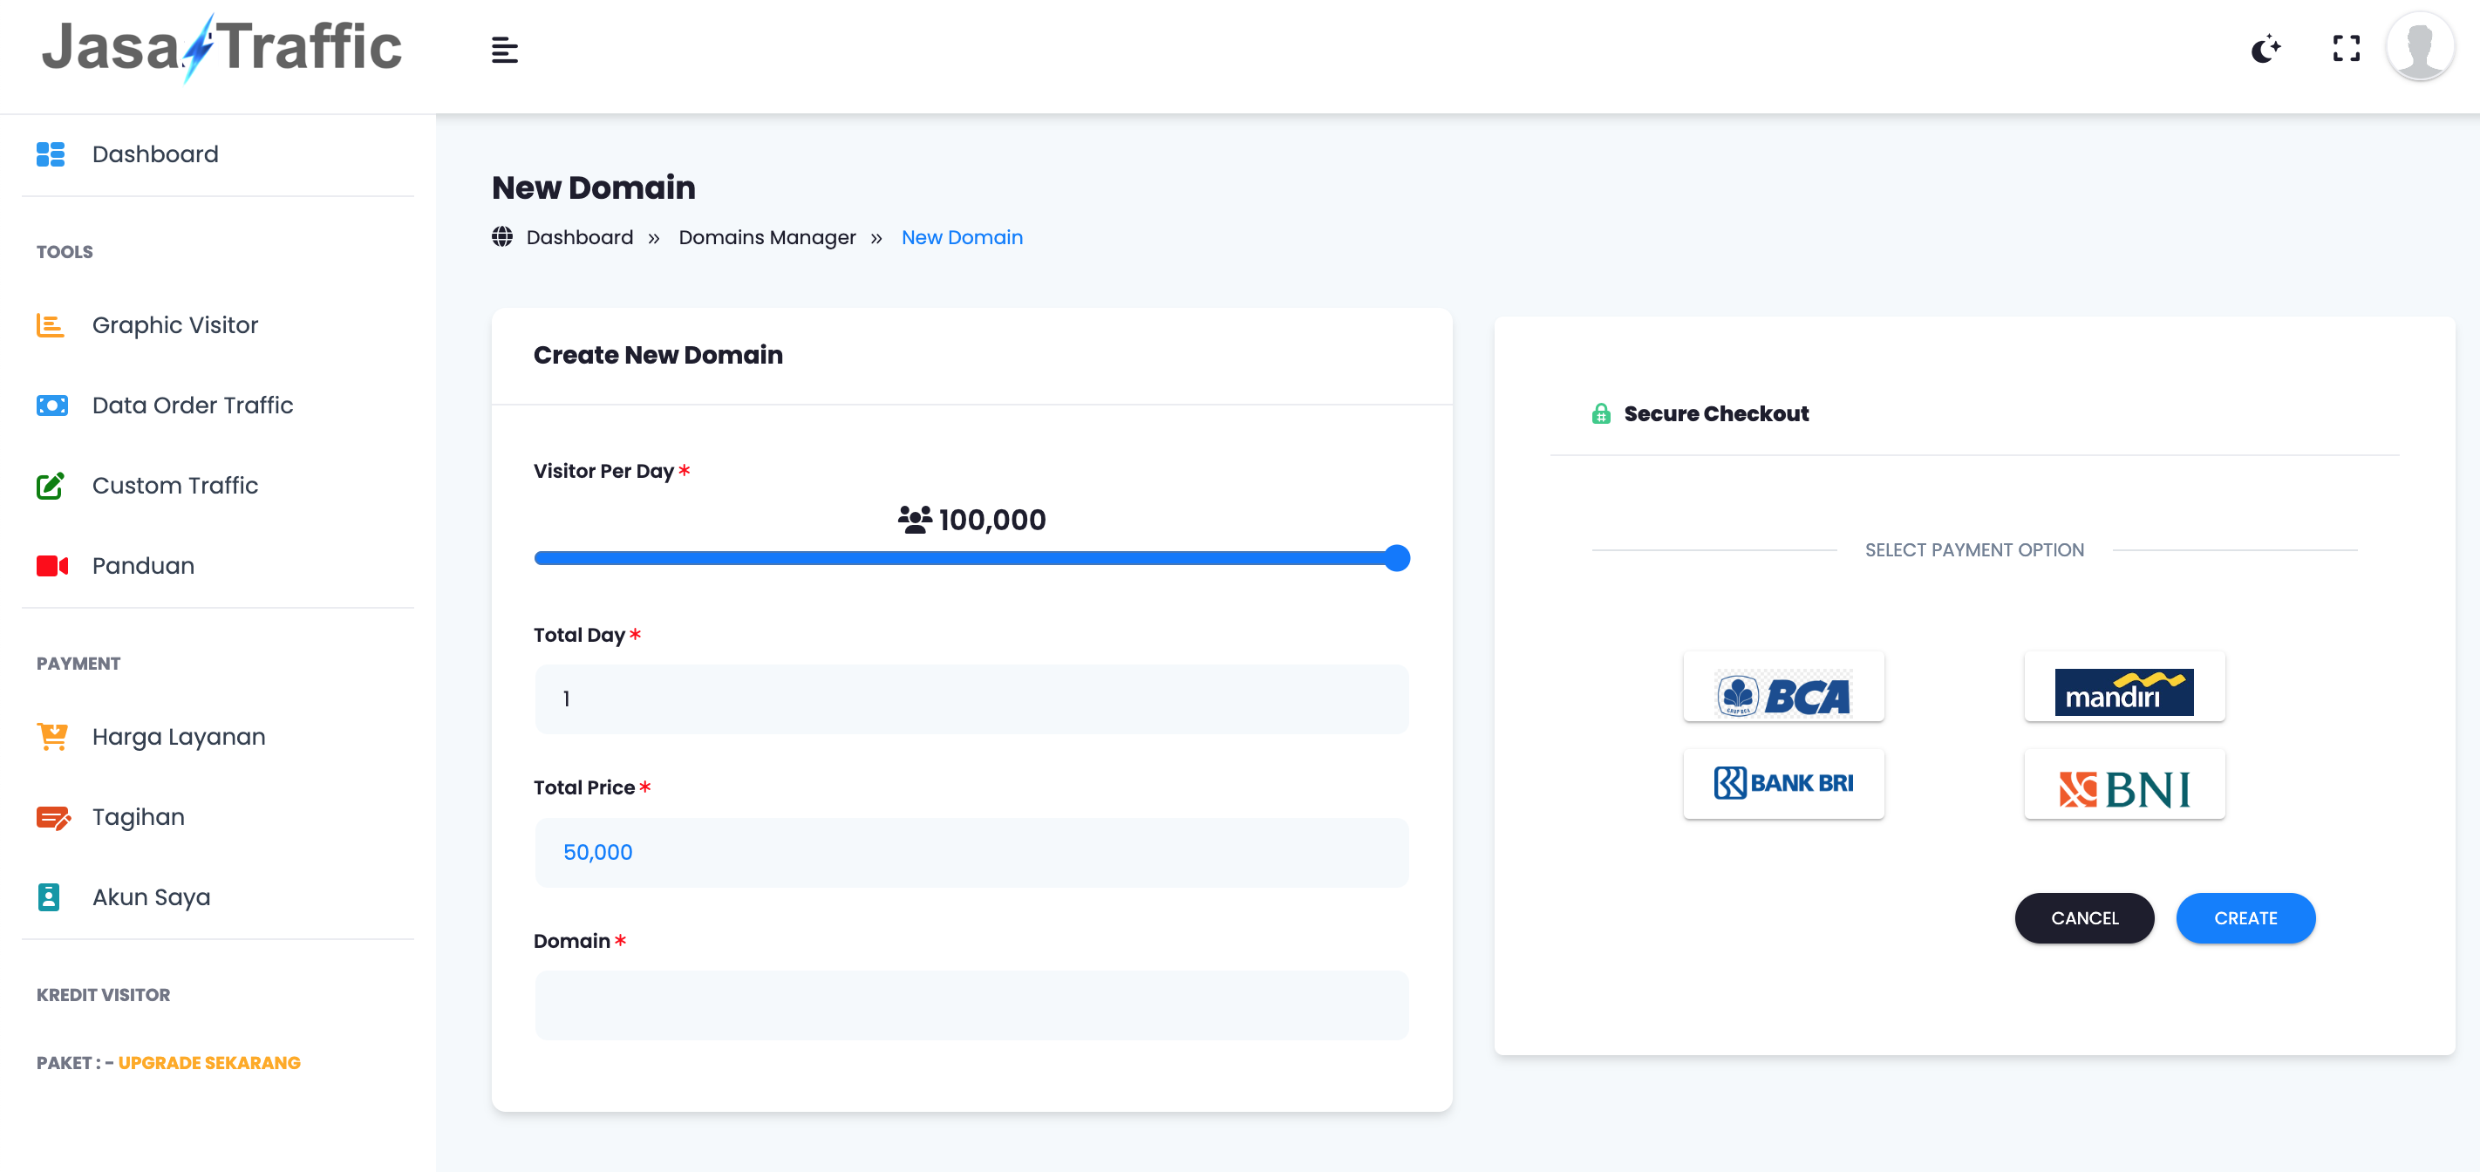Image resolution: width=2480 pixels, height=1172 pixels.
Task: Click the UPGRADE SEKARANG link
Action: pyautogui.click(x=209, y=1062)
